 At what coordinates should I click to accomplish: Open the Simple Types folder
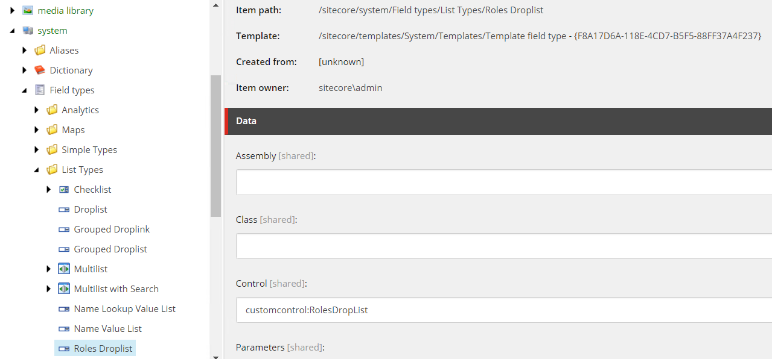coord(89,149)
